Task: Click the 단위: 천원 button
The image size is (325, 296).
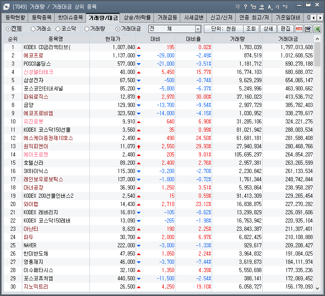Action: (x=223, y=29)
